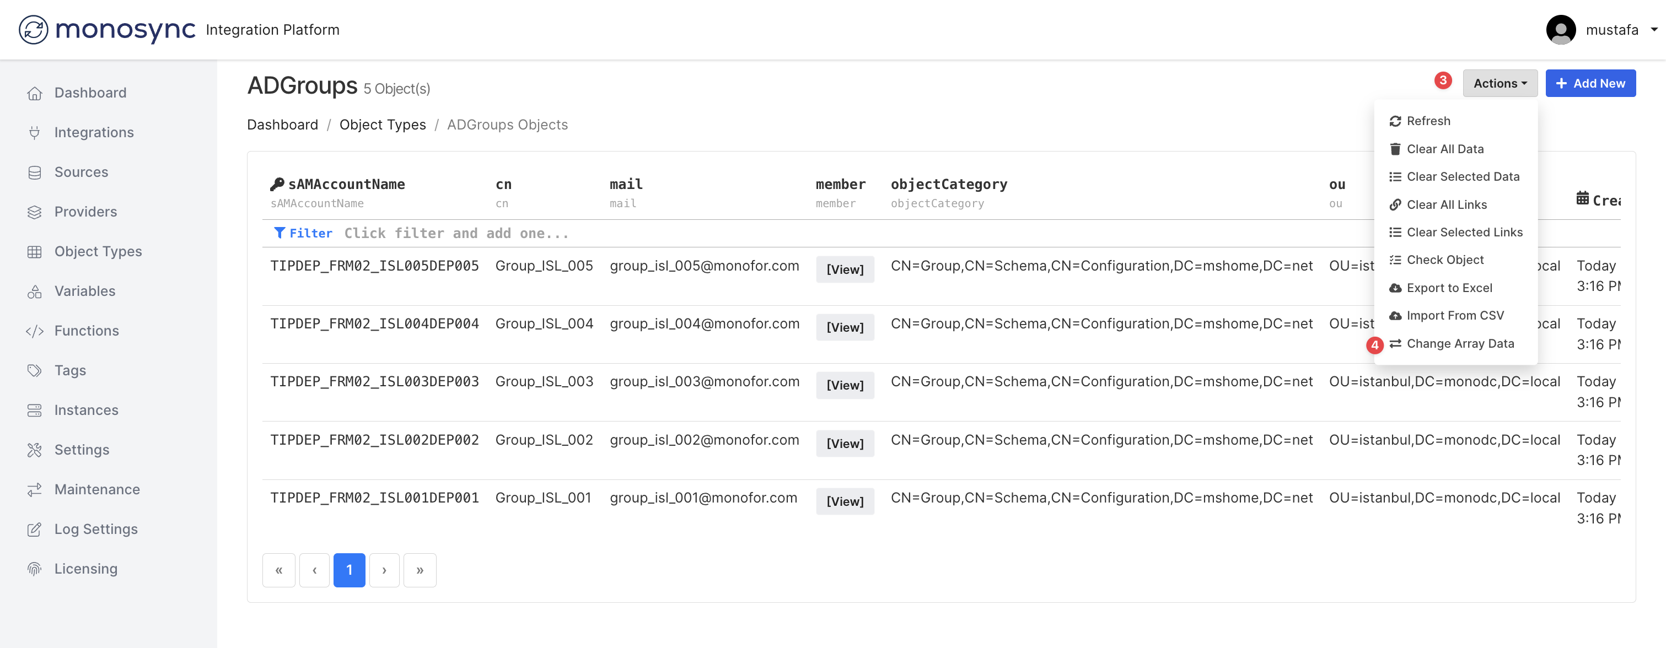Viewport: 1666px width, 648px height.
Task: Open the Actions dropdown button
Action: (x=1499, y=83)
